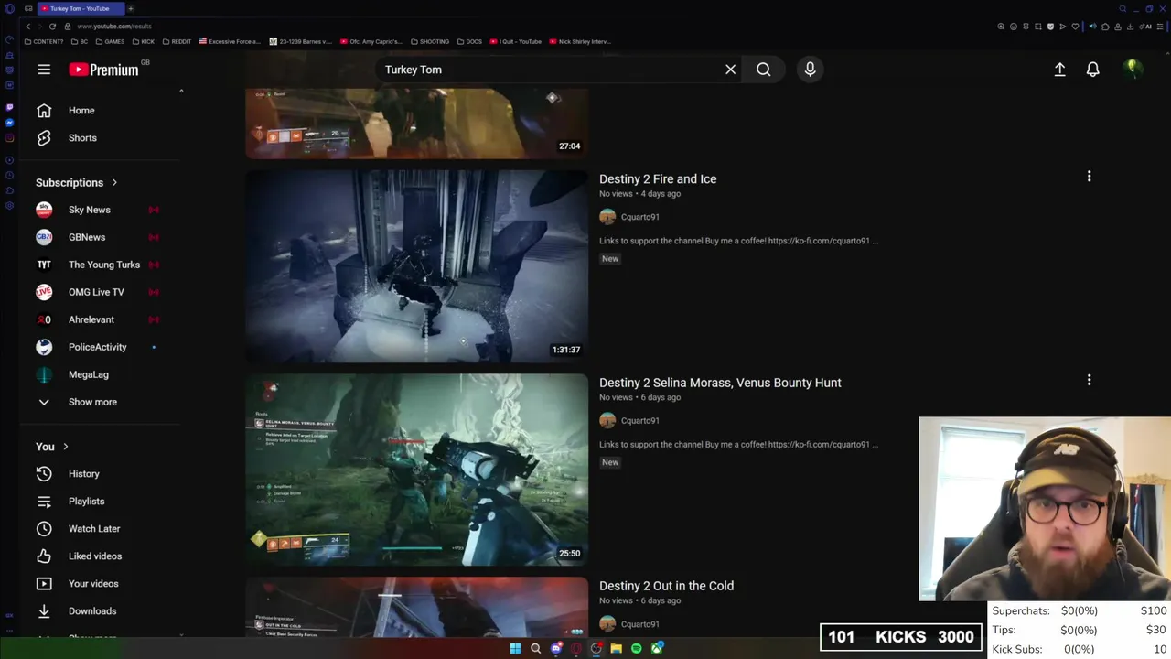This screenshot has height=659, width=1171.
Task: Open browser extensions cube icon
Action: click(1105, 27)
